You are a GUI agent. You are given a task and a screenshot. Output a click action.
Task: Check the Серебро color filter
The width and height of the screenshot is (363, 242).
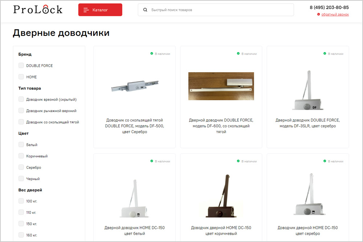(21, 167)
